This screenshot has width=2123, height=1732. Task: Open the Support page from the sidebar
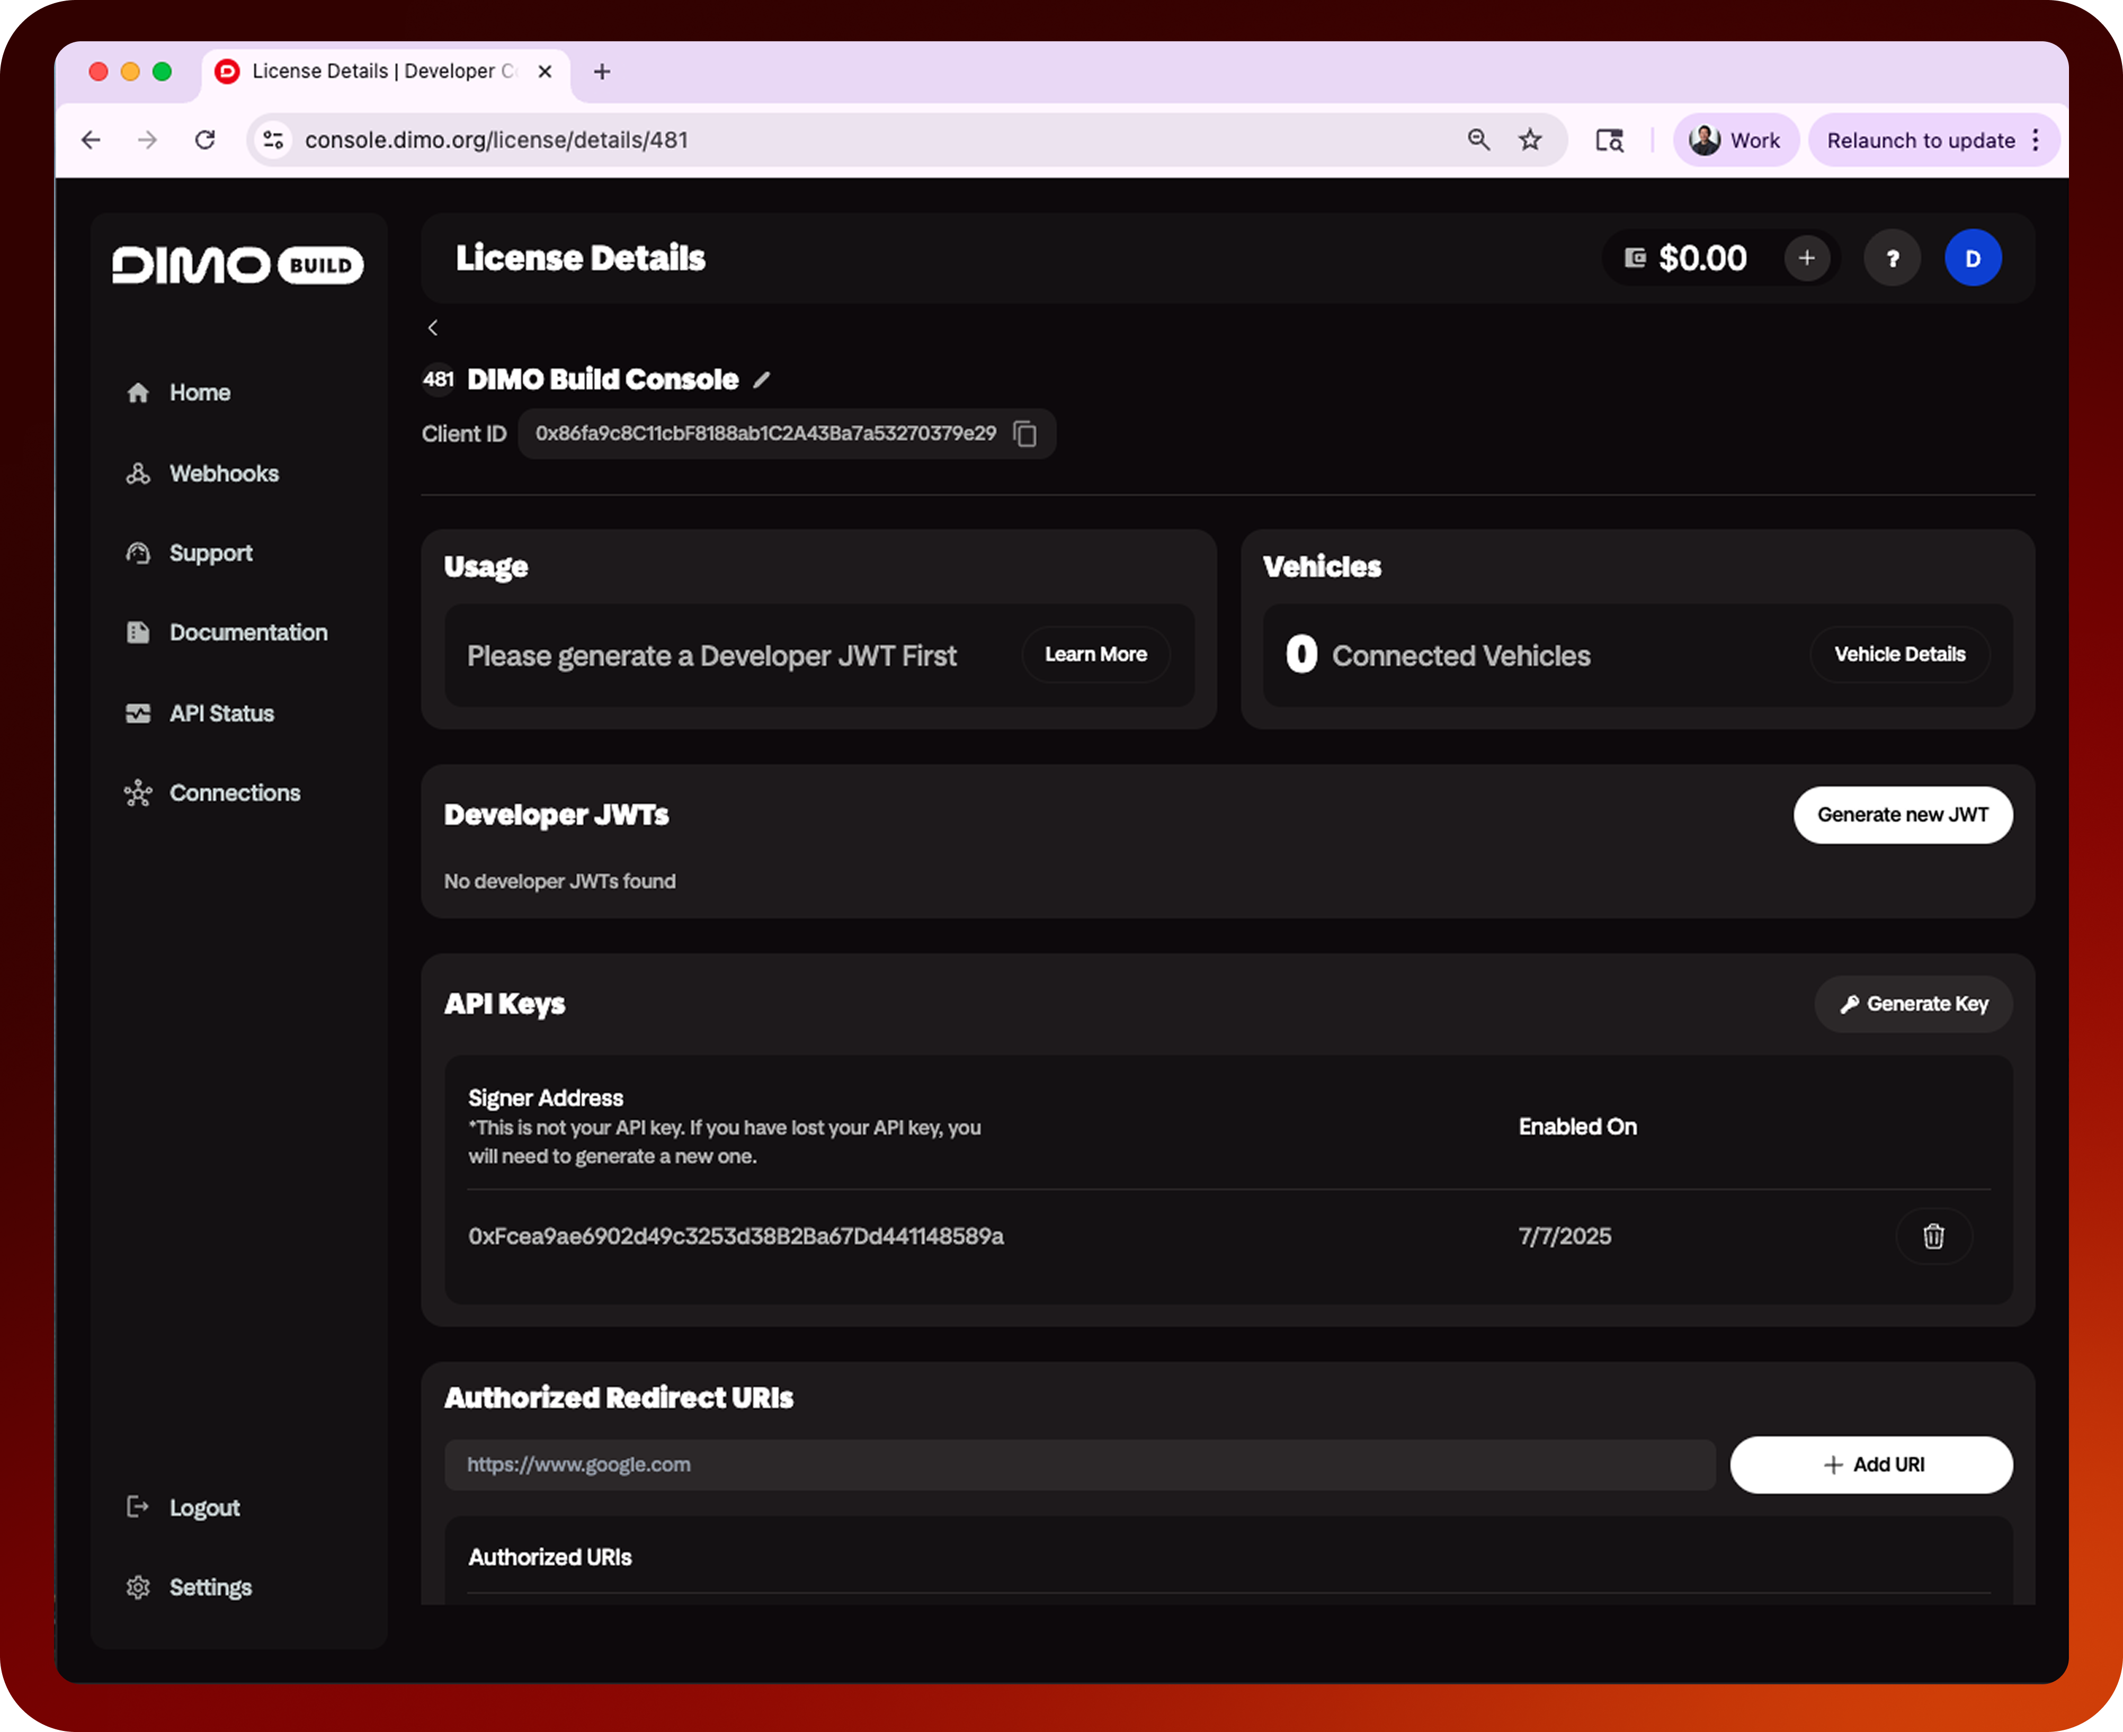[x=210, y=553]
